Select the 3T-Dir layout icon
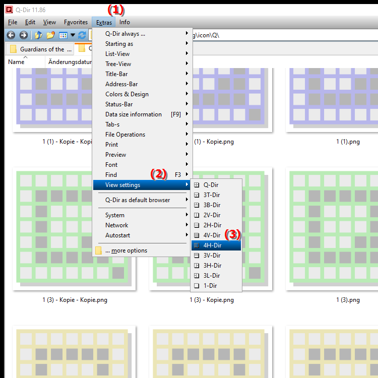 (x=197, y=195)
